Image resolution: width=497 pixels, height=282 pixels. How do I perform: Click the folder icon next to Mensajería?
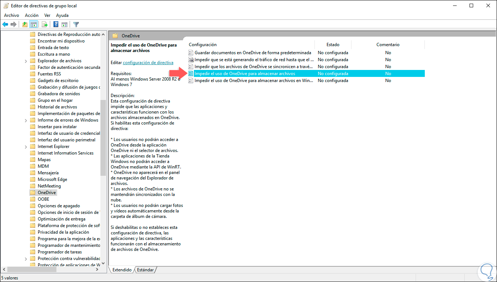tap(33, 173)
